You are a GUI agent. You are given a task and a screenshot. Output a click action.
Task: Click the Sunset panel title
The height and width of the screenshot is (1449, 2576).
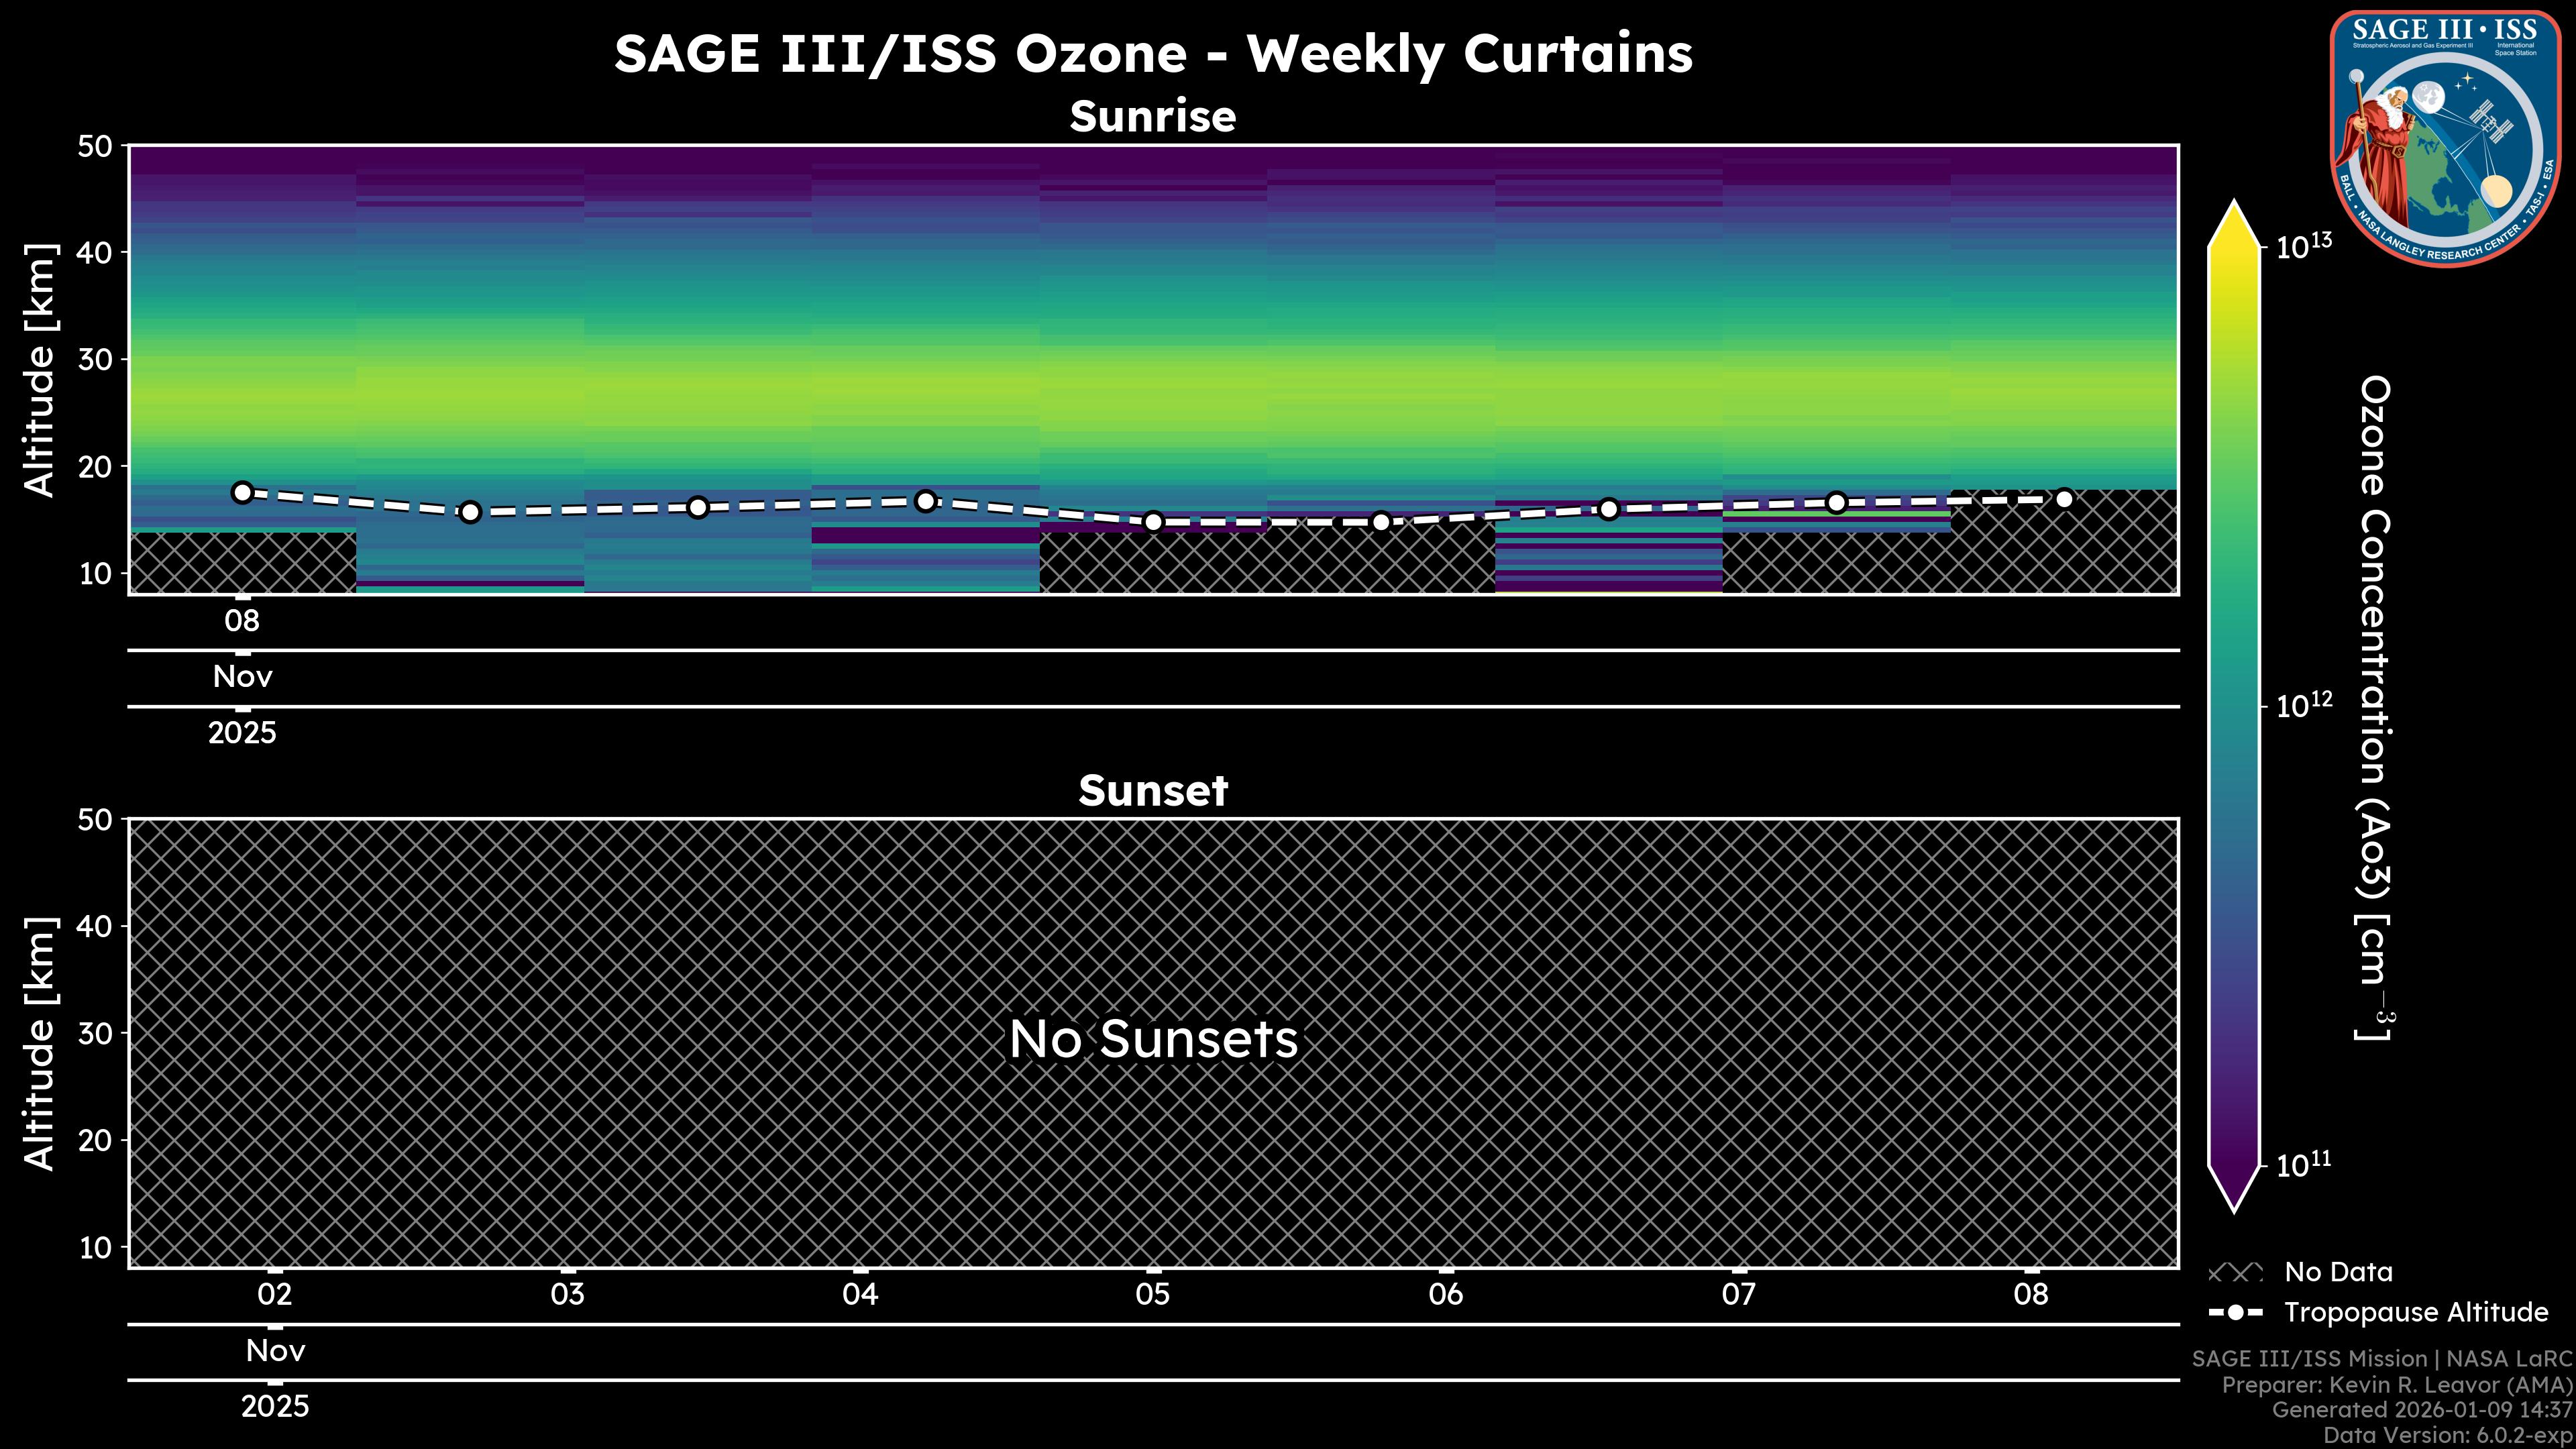pos(1153,791)
